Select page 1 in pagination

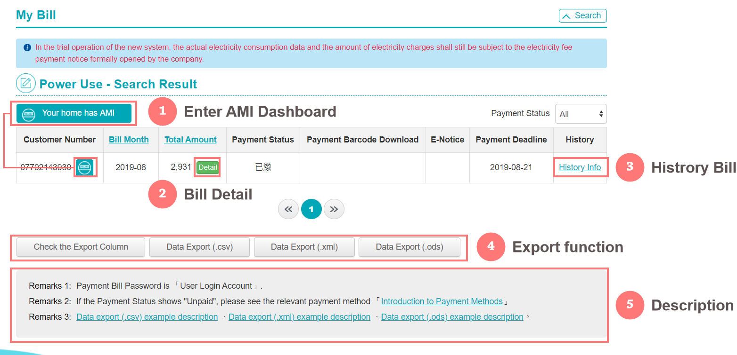pyautogui.click(x=311, y=209)
